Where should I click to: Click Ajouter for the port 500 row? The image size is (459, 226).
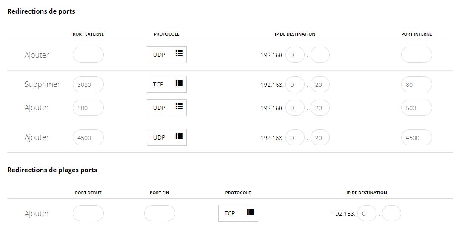[x=37, y=108]
